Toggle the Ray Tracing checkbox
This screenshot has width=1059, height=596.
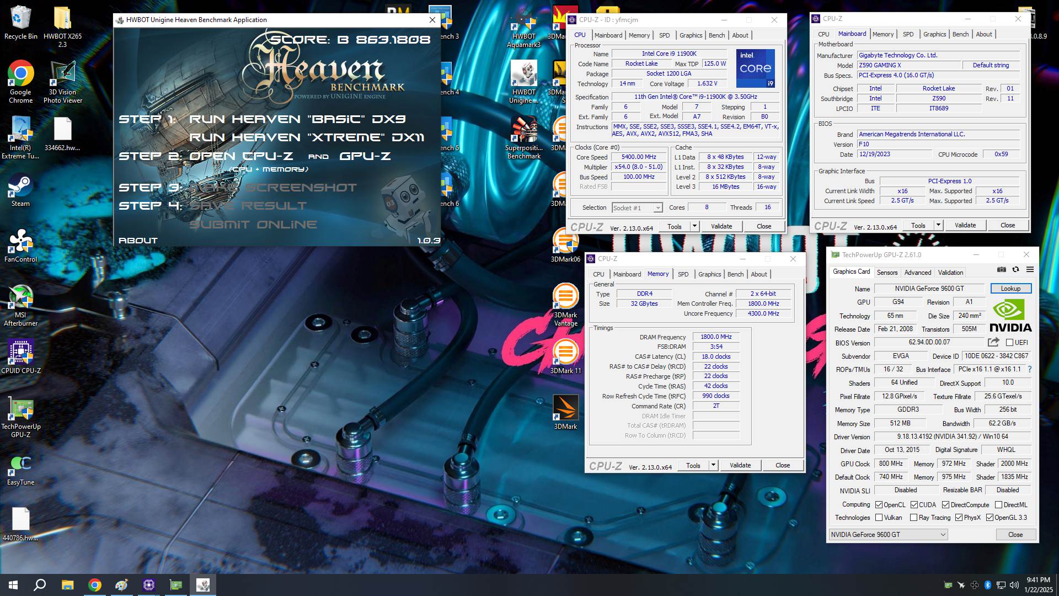pyautogui.click(x=913, y=518)
